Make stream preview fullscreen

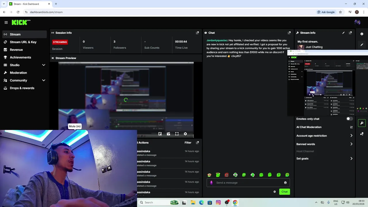coord(177,134)
